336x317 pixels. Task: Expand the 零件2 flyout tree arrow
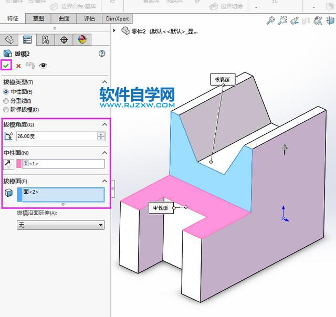pyautogui.click(x=114, y=30)
